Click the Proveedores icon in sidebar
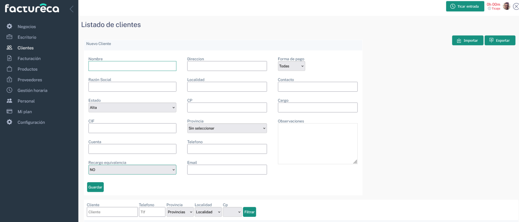This screenshot has height=222, width=519. point(9,80)
